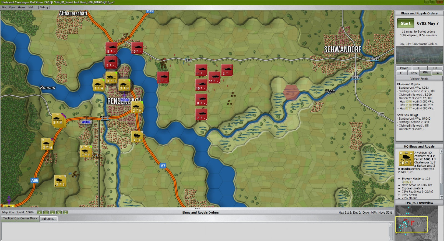
Task: Click the HQ Blues unit icon in info panel
Action: click(406, 158)
